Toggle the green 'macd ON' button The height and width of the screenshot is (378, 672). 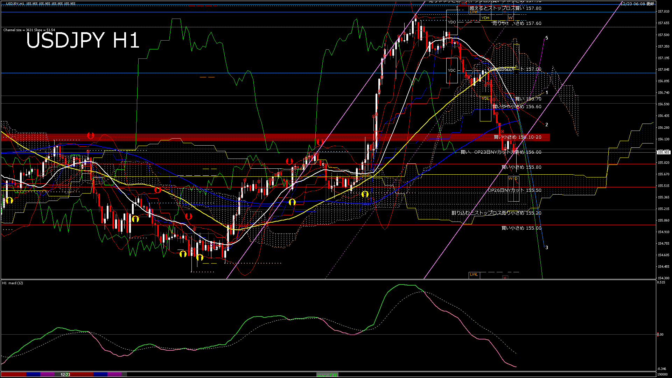(x=327, y=375)
